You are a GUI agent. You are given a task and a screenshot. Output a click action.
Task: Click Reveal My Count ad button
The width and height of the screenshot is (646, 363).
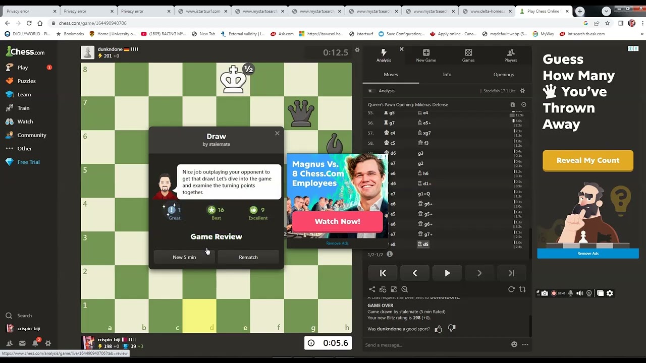point(587,160)
